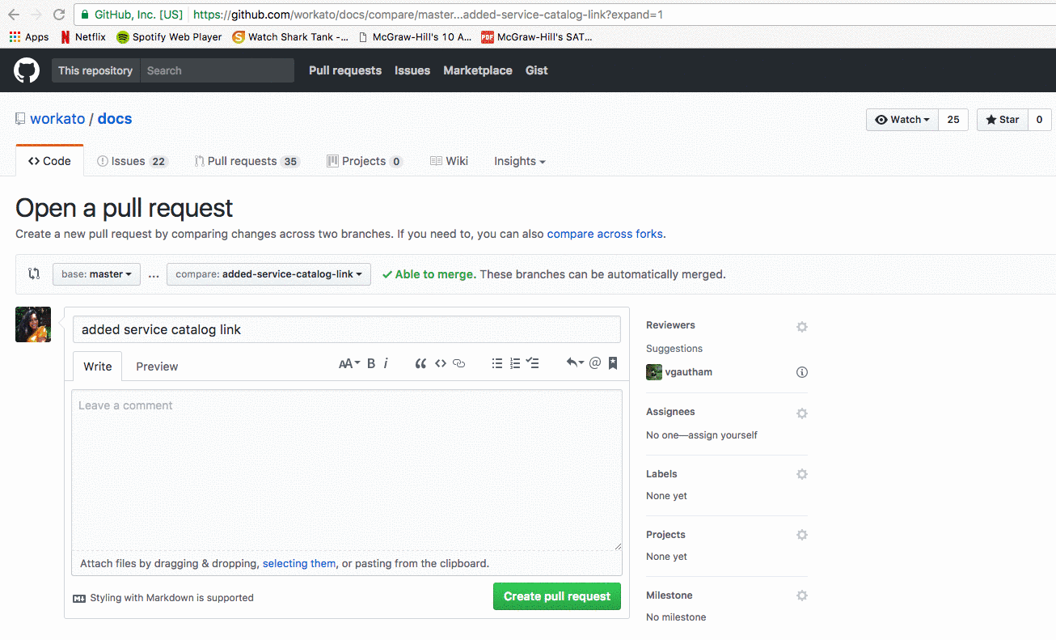Toggle bold text formatting icon
Screen dimensions: 1056x640
[371, 363]
